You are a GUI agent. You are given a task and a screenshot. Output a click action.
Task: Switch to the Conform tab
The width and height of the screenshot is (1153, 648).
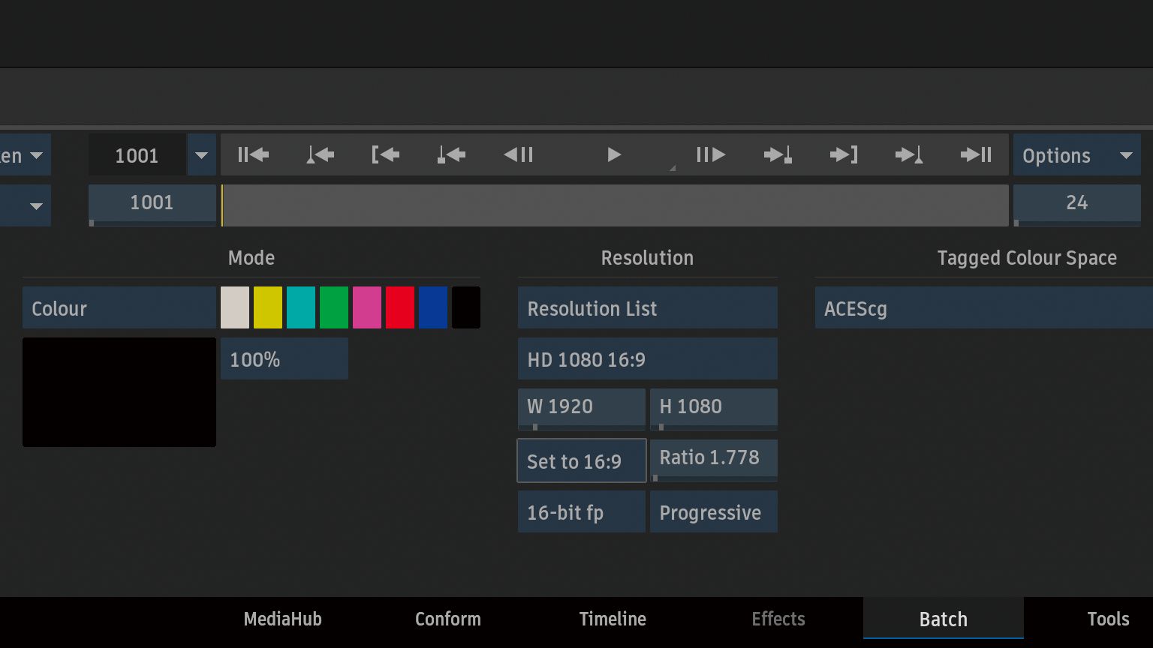[448, 619]
